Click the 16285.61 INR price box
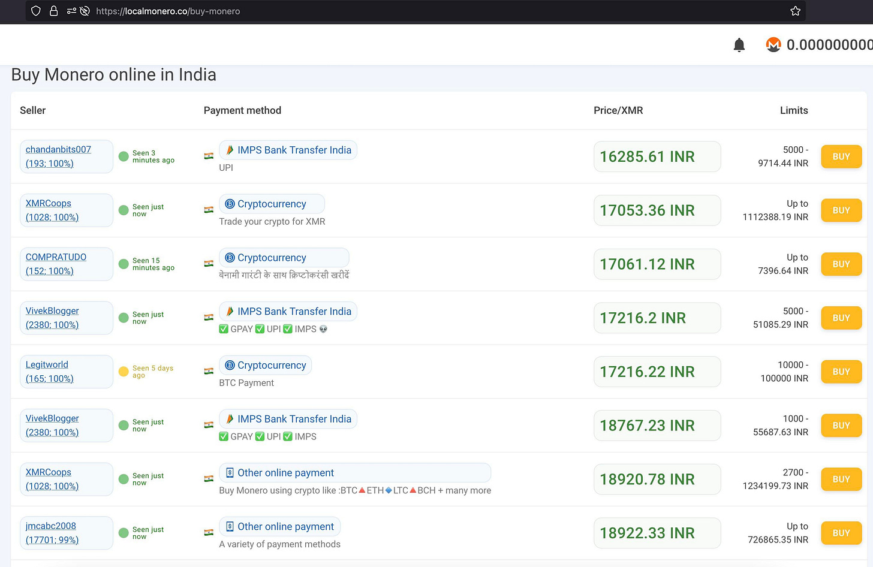873x567 pixels. pos(657,156)
